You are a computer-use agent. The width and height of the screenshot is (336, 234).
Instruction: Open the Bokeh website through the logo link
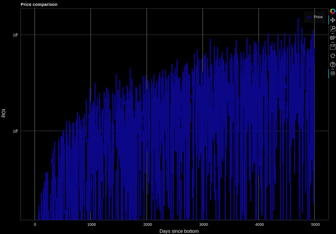click(332, 11)
